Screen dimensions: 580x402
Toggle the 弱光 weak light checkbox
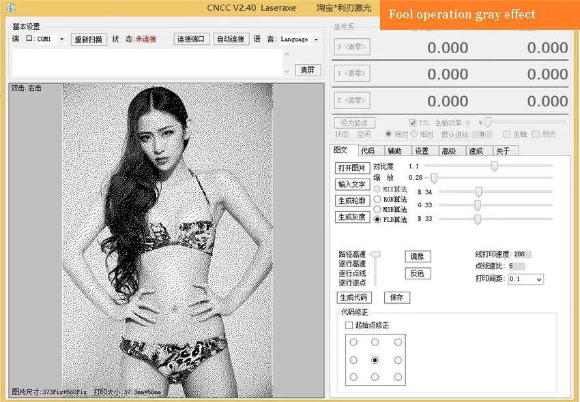pos(536,134)
